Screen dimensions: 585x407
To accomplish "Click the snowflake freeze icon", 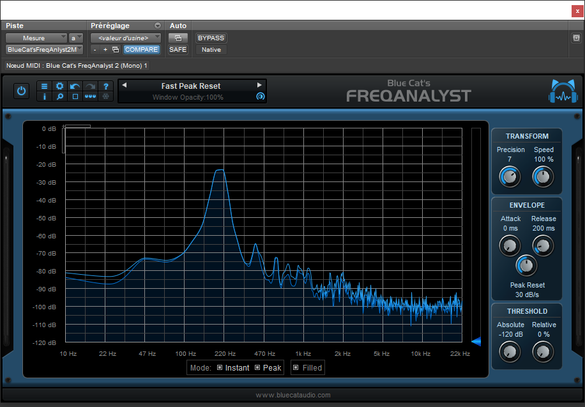I will pyautogui.click(x=106, y=96).
